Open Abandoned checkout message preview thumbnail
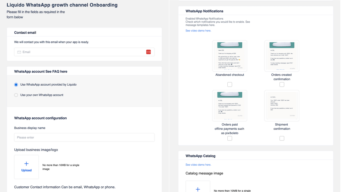The height and width of the screenshot is (192, 342). [x=230, y=56]
